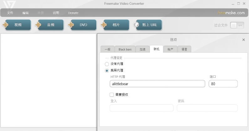Visit the freemake.com link

coord(231,13)
